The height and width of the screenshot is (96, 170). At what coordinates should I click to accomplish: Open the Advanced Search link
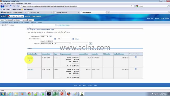pyautogui.click(x=64, y=25)
